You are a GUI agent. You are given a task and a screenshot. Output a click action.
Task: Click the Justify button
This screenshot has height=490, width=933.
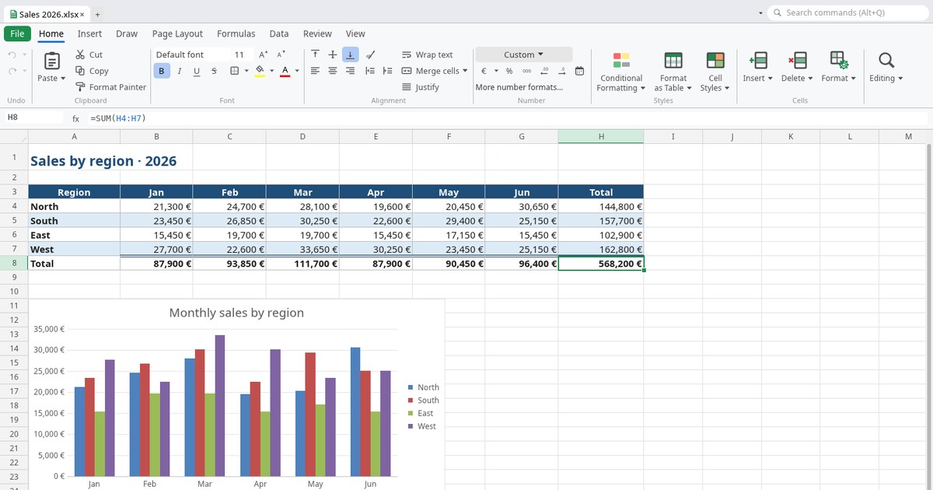421,87
